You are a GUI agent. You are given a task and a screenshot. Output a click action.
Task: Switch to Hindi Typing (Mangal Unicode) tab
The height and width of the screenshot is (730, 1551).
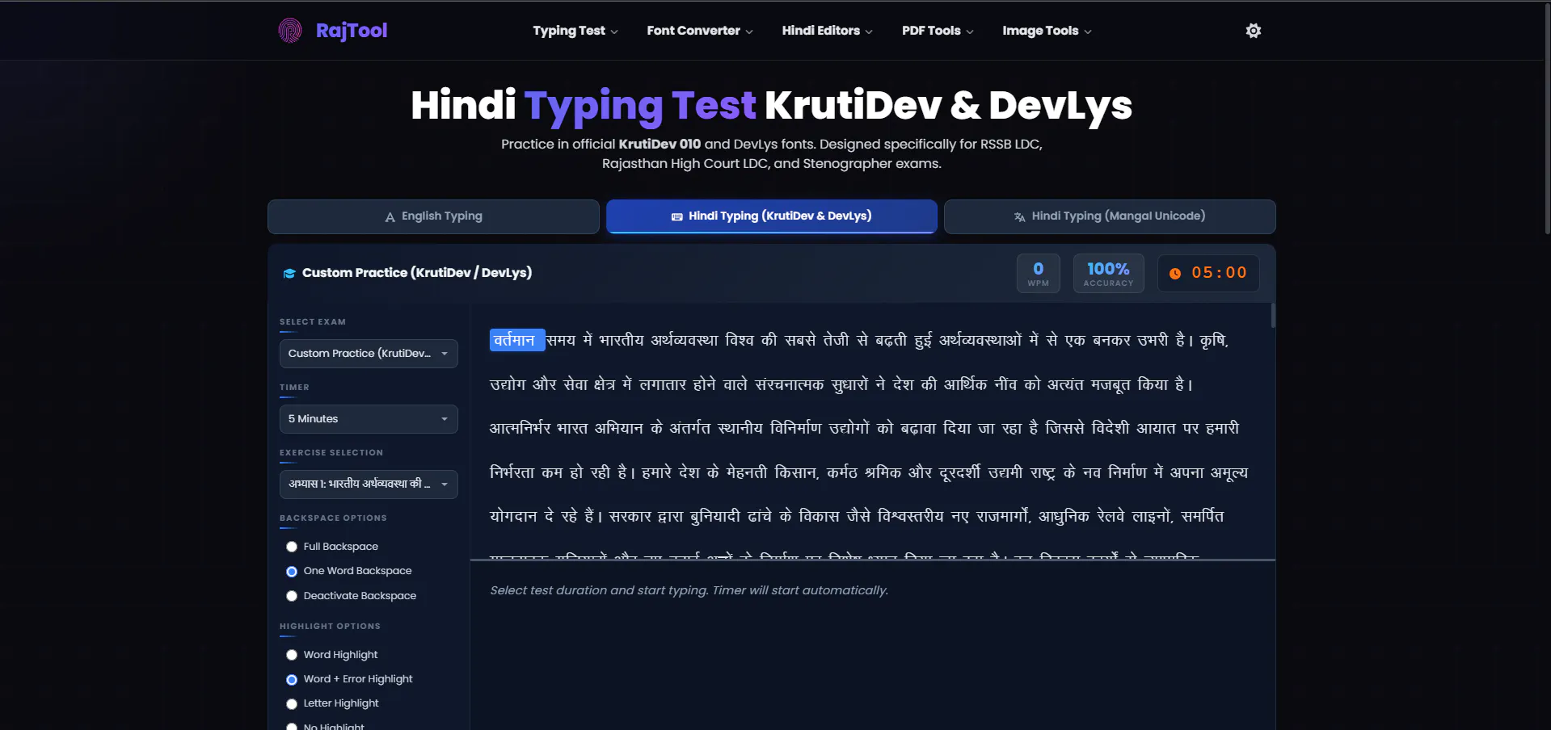pos(1110,216)
